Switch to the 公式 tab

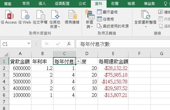(x=82, y=4)
